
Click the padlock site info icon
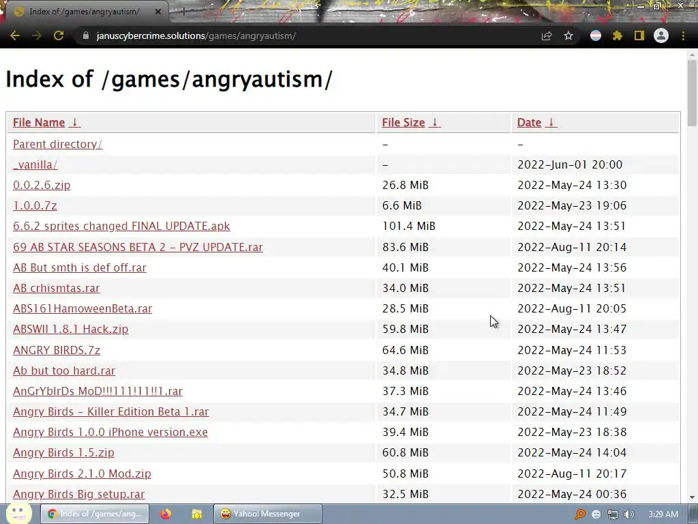pos(86,35)
